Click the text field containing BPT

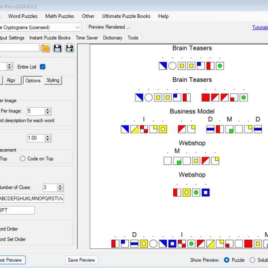[x=17, y=210]
